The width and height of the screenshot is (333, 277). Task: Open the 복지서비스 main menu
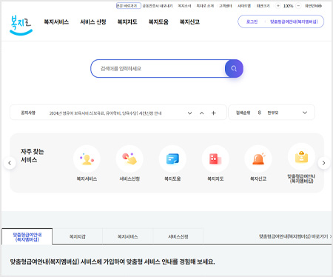[x=56, y=21]
